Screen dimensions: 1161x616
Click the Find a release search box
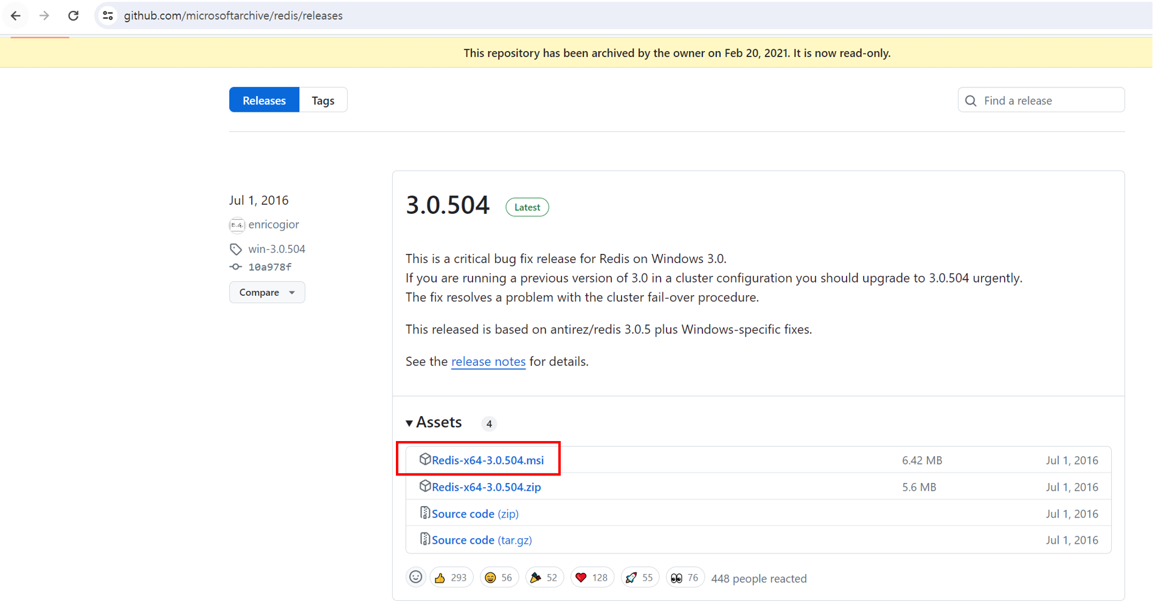click(x=1041, y=100)
